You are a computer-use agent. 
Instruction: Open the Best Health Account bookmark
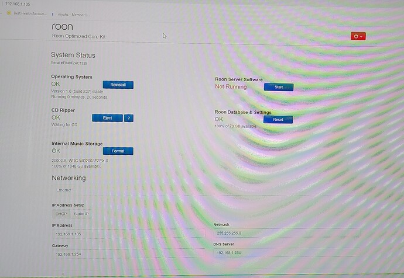pyautogui.click(x=27, y=13)
